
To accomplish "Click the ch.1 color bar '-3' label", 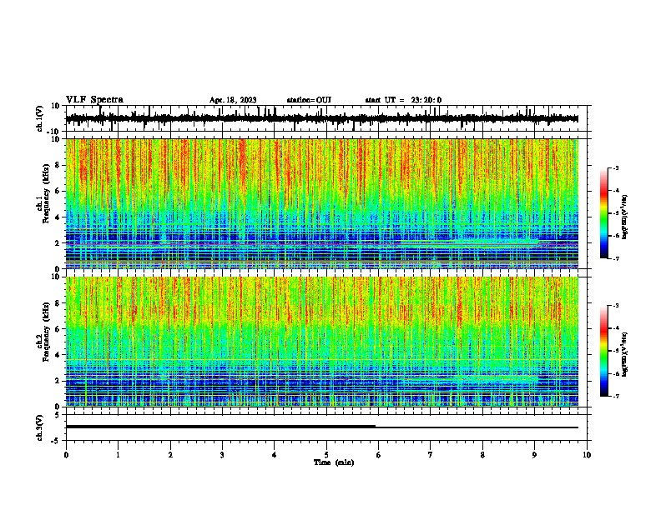I will (615, 167).
